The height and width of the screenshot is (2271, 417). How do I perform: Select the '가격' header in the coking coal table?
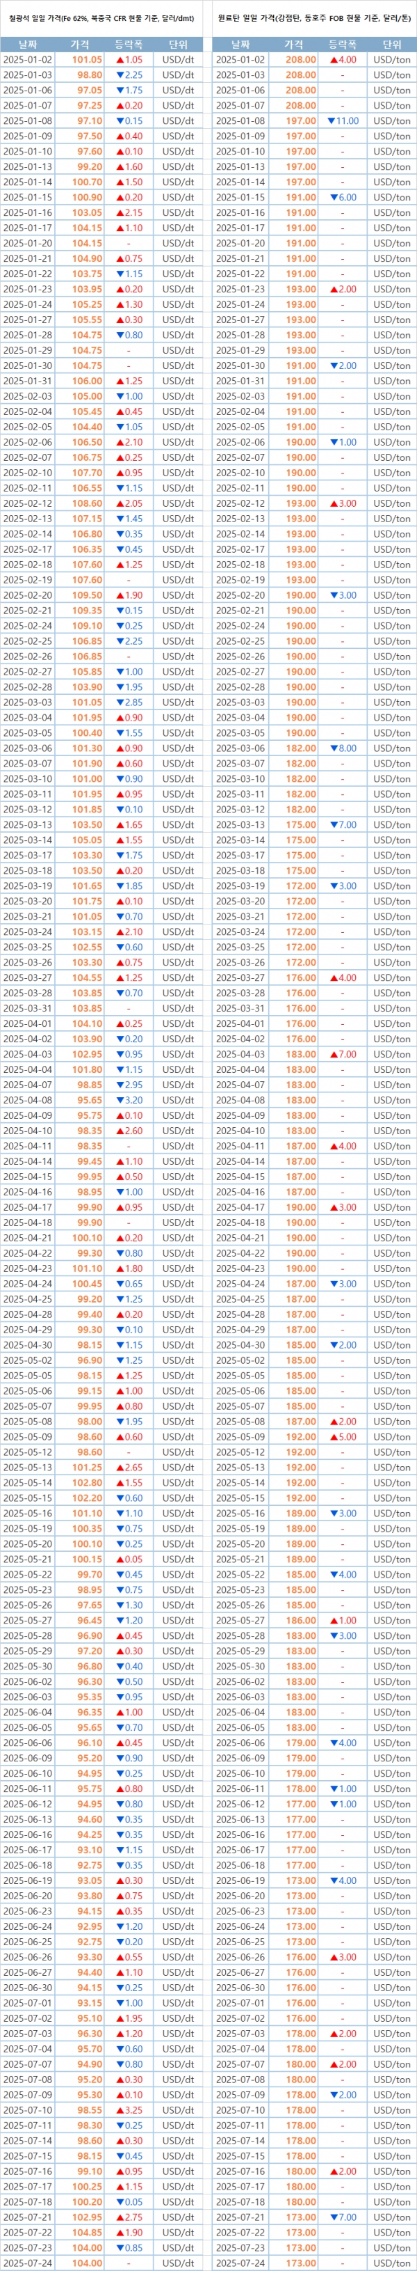(293, 44)
